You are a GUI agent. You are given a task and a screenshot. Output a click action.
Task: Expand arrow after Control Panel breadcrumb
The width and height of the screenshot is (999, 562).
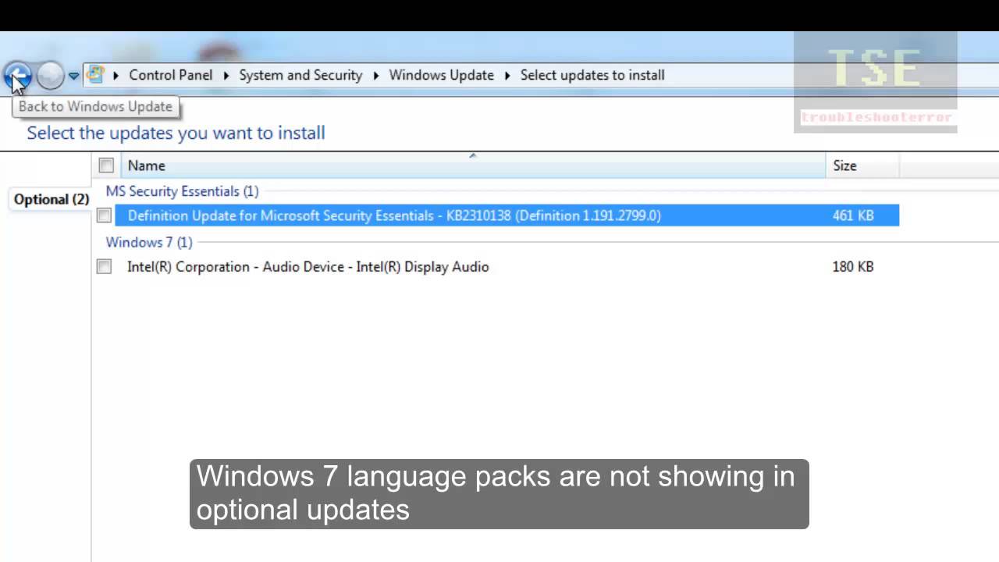click(x=226, y=76)
